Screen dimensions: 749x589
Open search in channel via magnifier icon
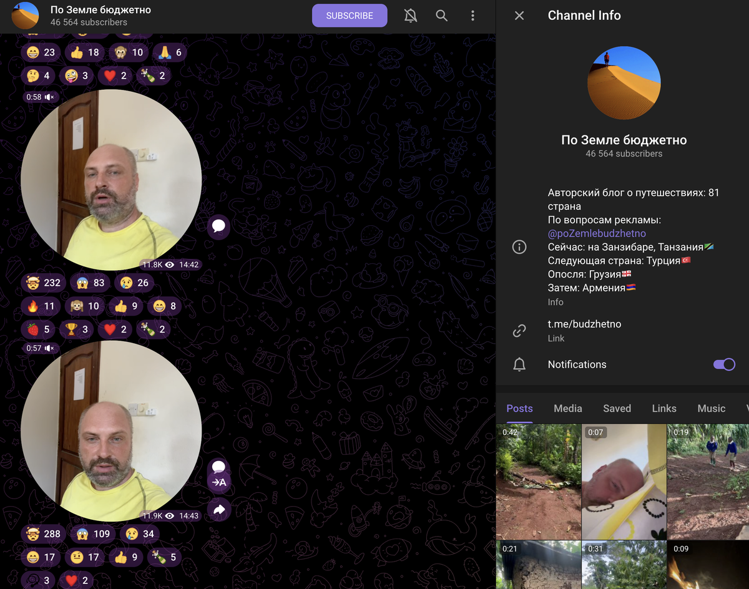click(x=442, y=16)
